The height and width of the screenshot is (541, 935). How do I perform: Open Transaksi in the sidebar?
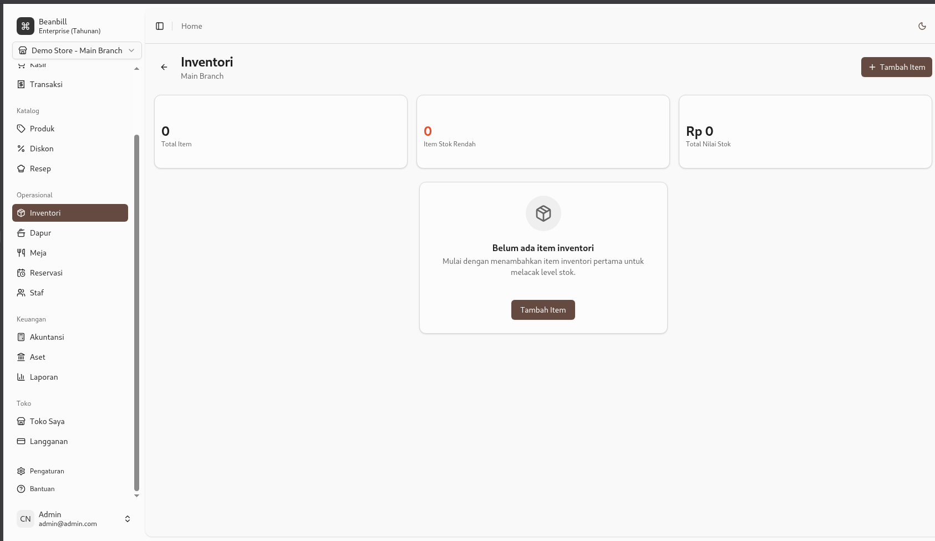(x=46, y=84)
